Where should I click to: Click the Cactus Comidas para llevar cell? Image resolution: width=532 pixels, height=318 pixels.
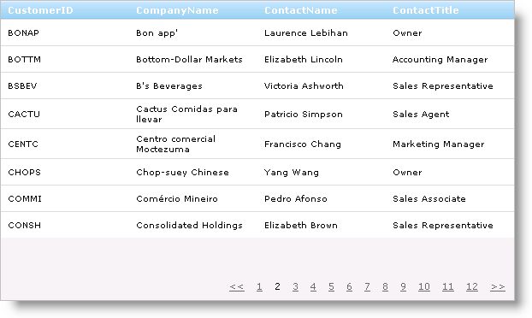coord(186,114)
